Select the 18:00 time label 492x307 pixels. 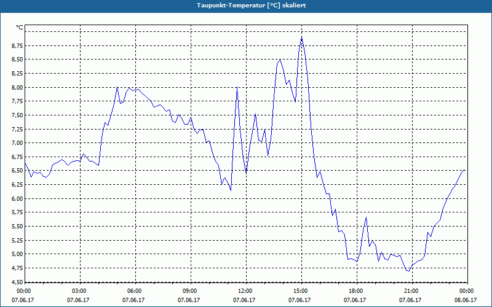click(x=357, y=291)
